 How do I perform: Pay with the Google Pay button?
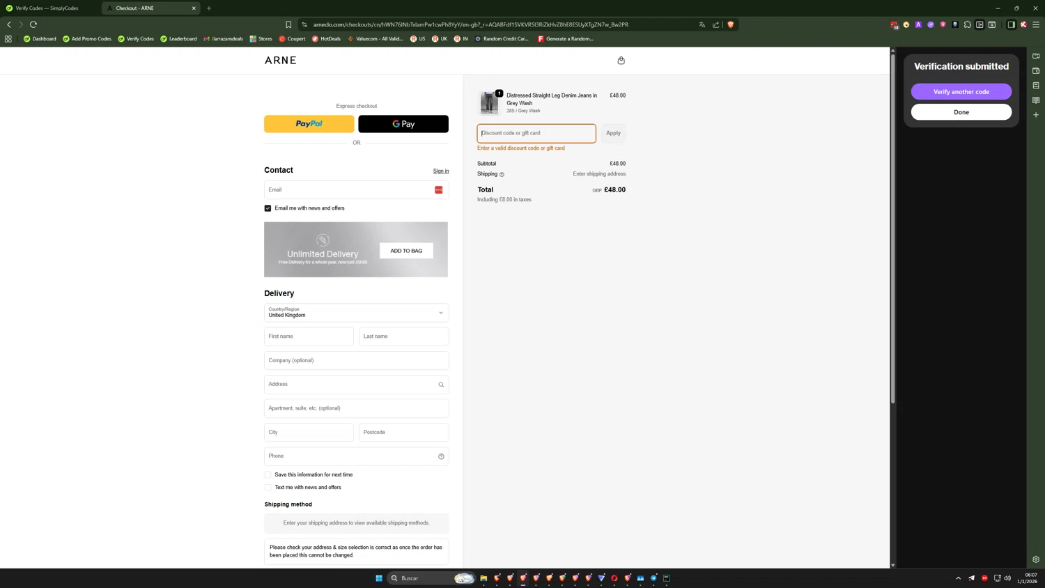(x=403, y=124)
